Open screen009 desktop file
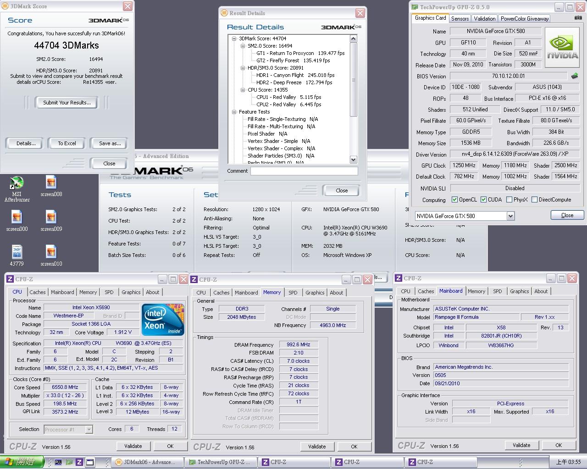This screenshot has width=587, height=469. [x=51, y=221]
